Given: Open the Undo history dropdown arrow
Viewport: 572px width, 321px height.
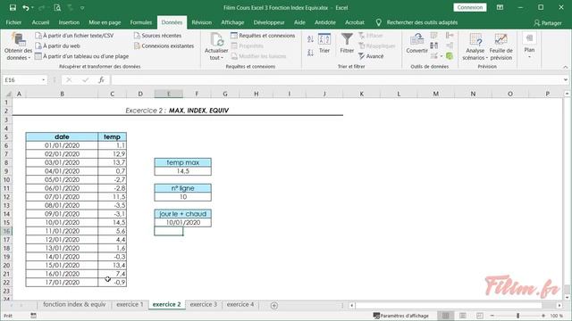Looking at the screenshot, I should click(32, 8).
